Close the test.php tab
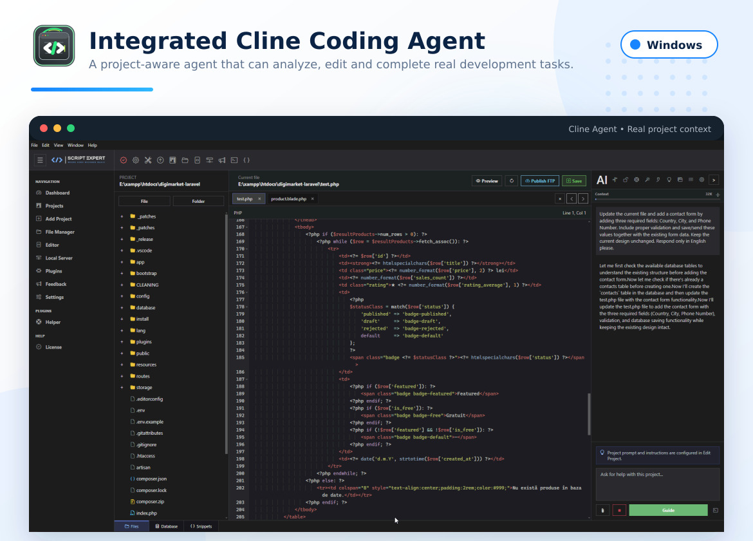The width and height of the screenshot is (753, 541). pyautogui.click(x=259, y=199)
